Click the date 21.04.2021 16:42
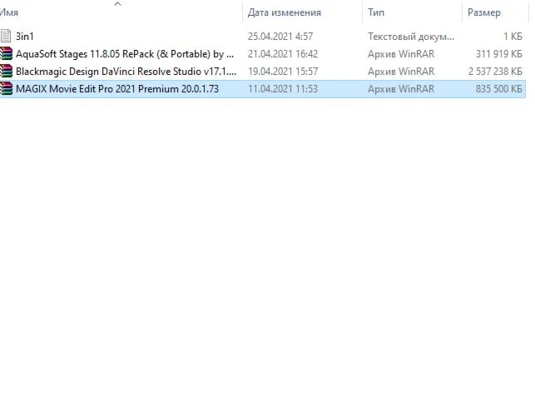 tap(283, 54)
